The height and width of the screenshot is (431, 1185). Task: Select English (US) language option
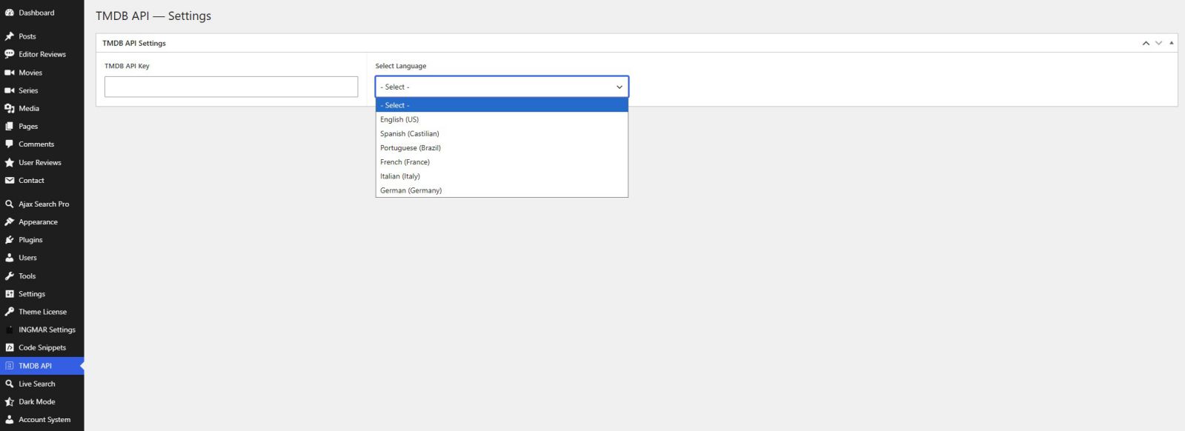[502, 119]
